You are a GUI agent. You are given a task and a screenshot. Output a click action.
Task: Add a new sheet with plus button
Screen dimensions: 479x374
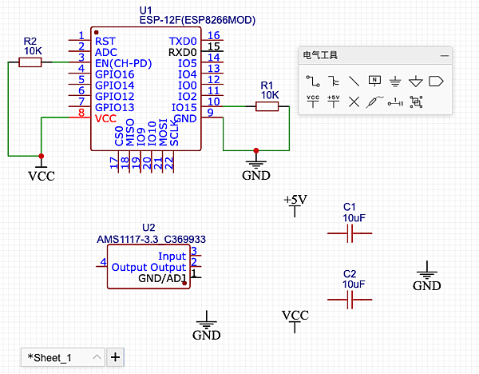(x=115, y=357)
